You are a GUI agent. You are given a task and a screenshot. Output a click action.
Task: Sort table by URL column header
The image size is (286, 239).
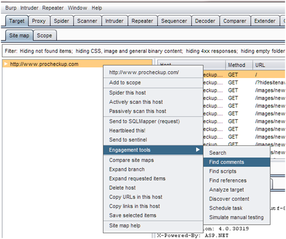point(269,65)
